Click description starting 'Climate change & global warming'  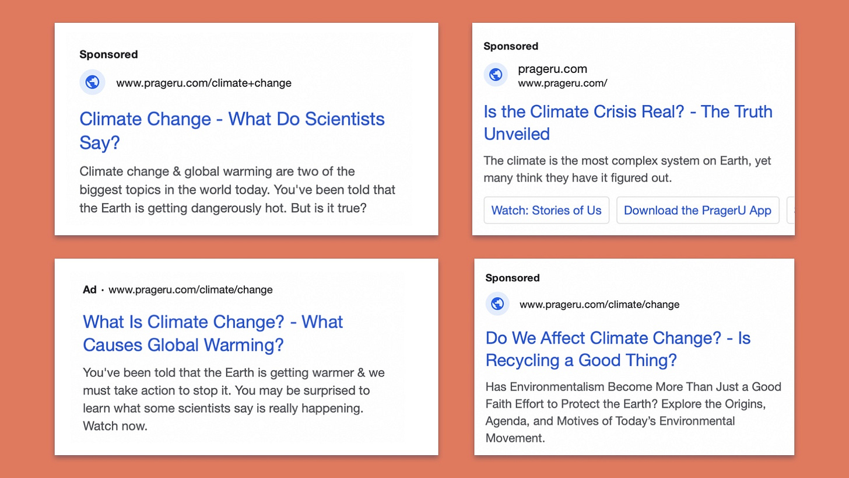(x=237, y=190)
